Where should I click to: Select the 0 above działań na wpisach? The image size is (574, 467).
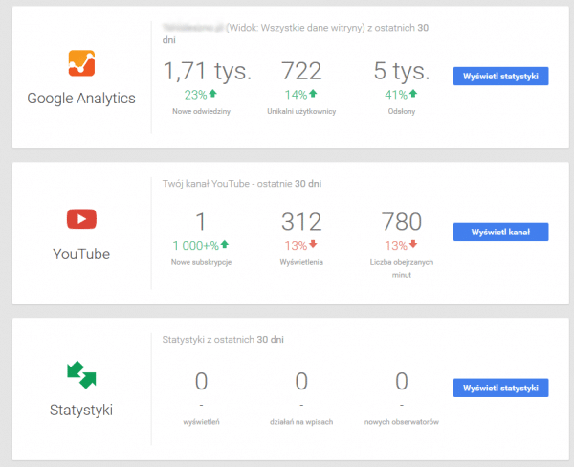tap(301, 381)
